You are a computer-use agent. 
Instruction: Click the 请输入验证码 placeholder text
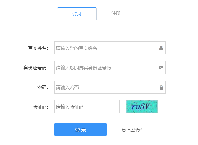(70, 107)
